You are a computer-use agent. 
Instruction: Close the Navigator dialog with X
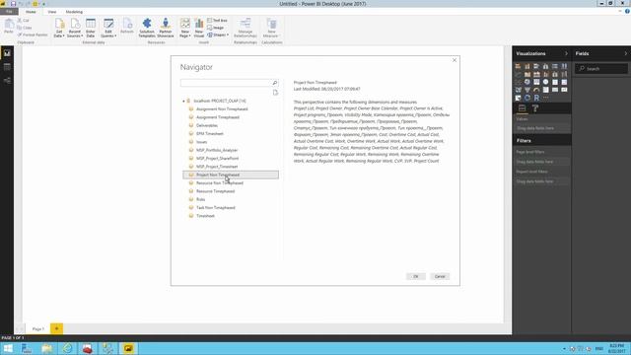[x=455, y=60]
